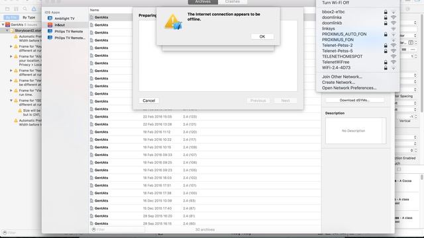Connect to linksys network
The width and height of the screenshot is (424, 238).
(x=358, y=28)
